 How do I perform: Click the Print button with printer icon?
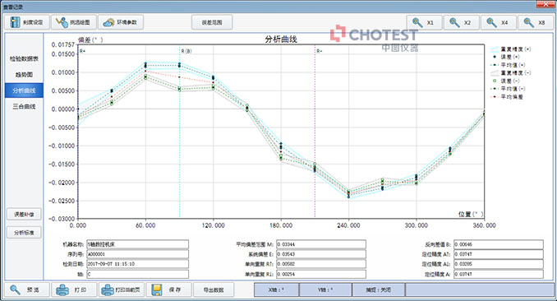pos(74,290)
